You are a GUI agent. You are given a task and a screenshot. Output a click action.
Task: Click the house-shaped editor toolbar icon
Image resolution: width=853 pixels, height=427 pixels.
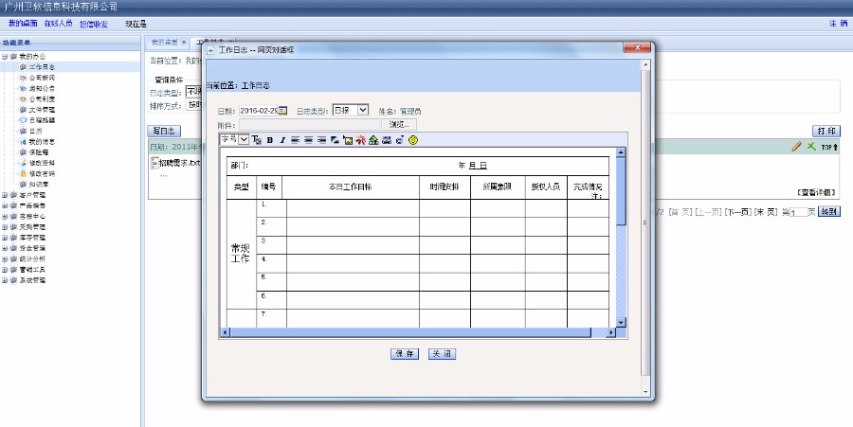pyautogui.click(x=373, y=140)
